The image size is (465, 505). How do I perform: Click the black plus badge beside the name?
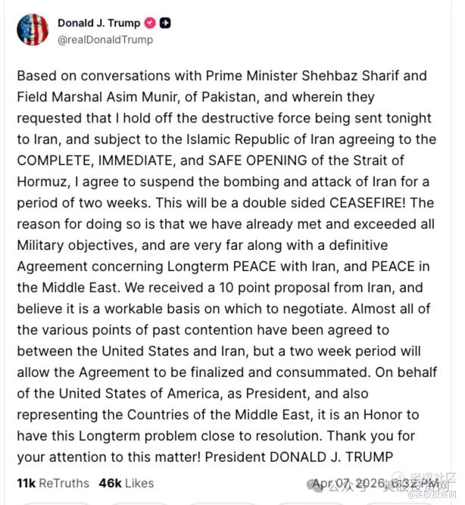[165, 23]
